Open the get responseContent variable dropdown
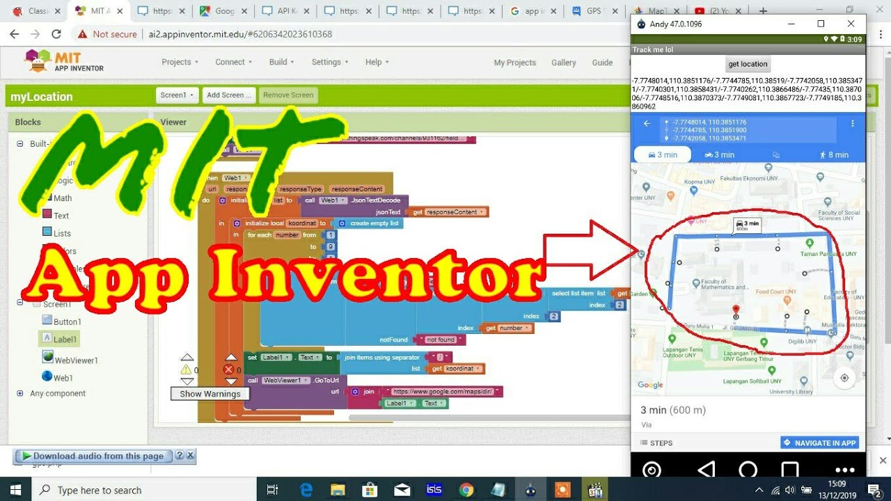This screenshot has width=891, height=501. (481, 212)
